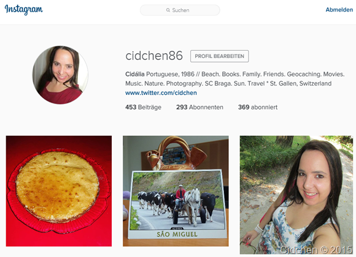Open the 369 abonniert list

(258, 107)
